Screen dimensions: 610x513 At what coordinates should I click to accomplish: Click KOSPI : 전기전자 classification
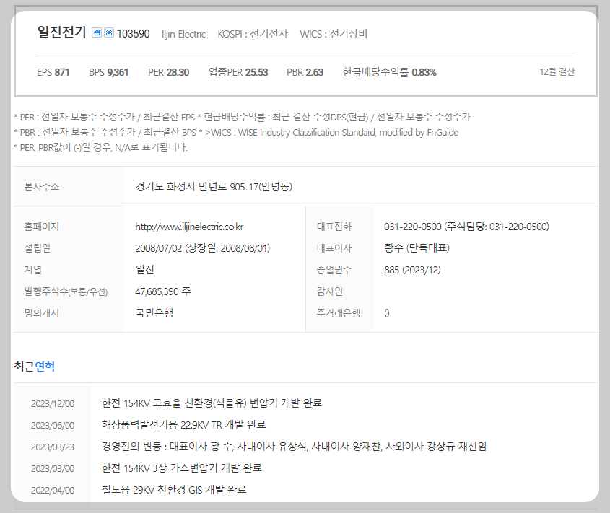(x=253, y=34)
